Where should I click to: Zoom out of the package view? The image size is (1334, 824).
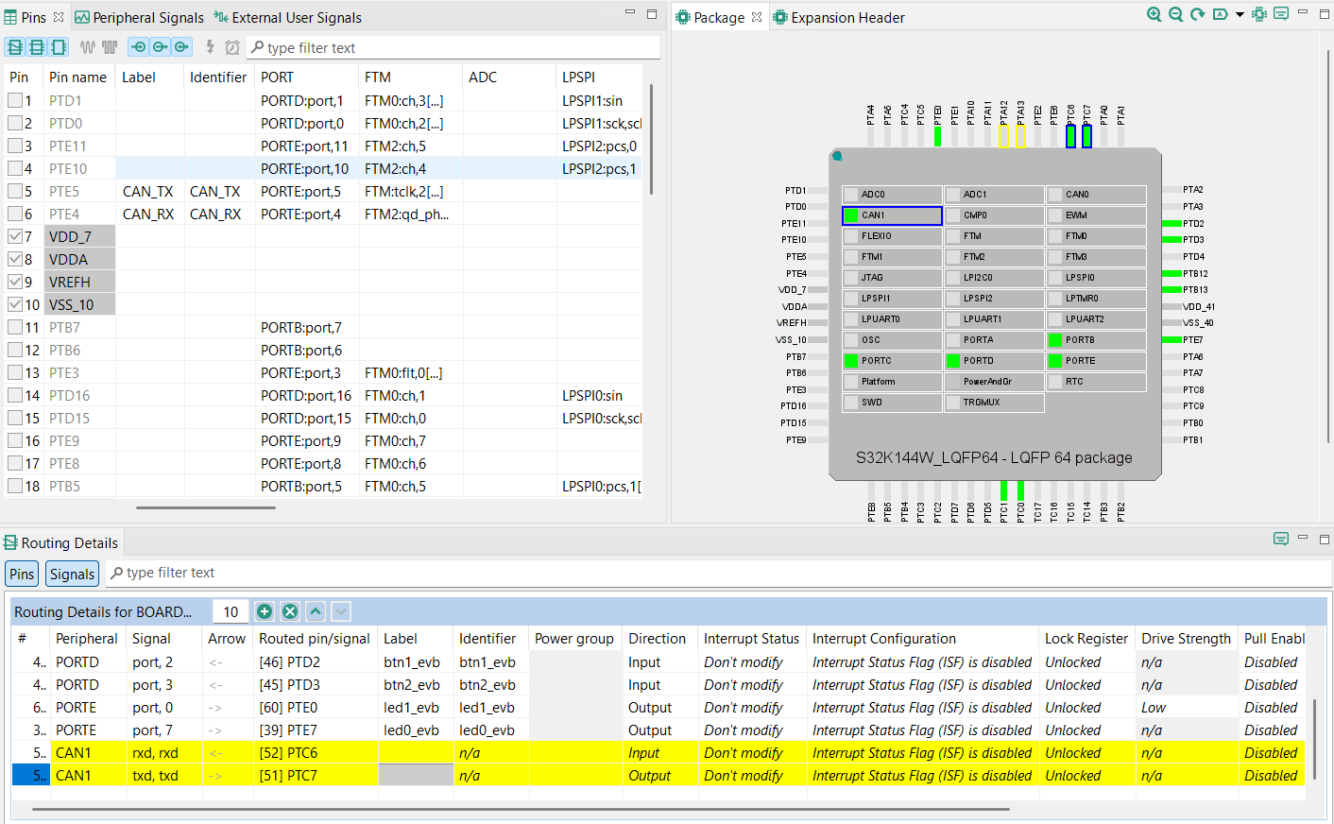click(x=1175, y=14)
